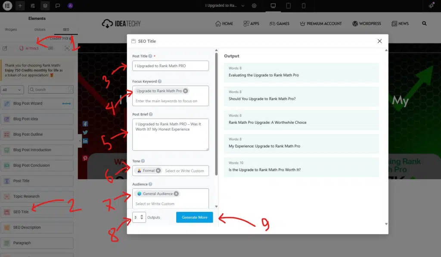
Task: Open the notes speech bubble icon
Action: (x=58, y=6)
